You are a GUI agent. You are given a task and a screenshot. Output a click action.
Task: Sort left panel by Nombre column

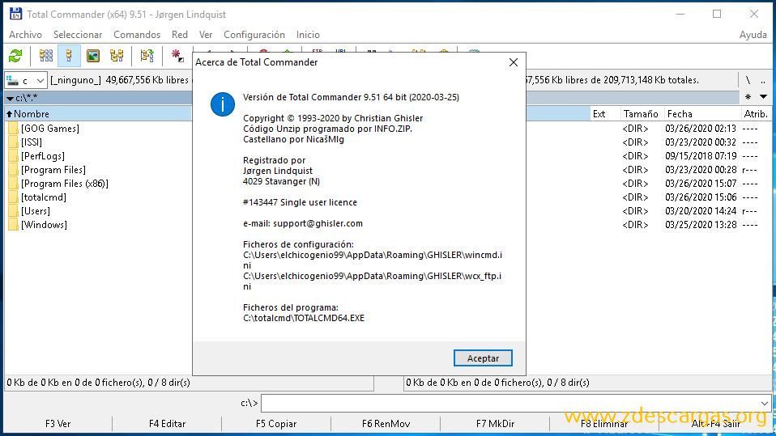click(98, 114)
